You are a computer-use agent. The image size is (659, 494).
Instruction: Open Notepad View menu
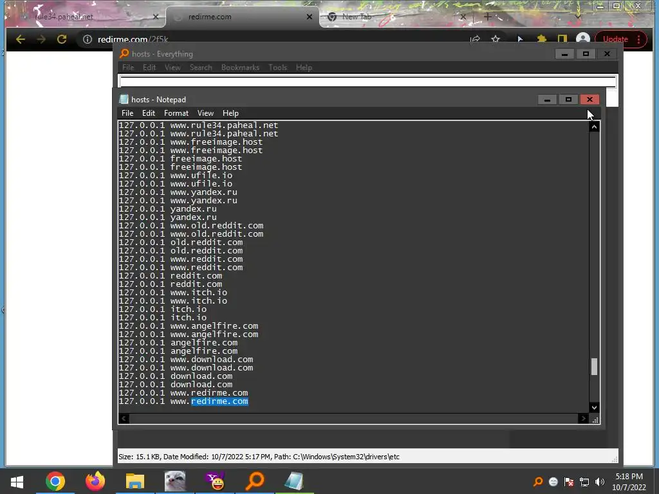205,113
